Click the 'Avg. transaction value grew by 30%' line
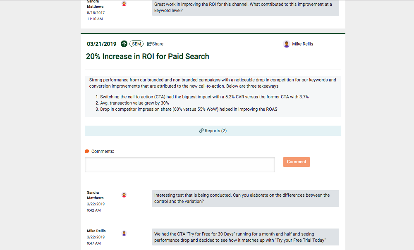The height and width of the screenshot is (250, 414). pos(134,103)
